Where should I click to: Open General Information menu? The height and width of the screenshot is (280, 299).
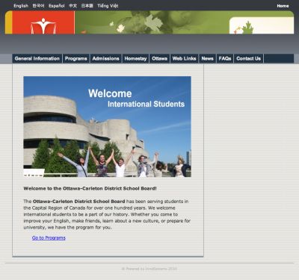pos(37,59)
